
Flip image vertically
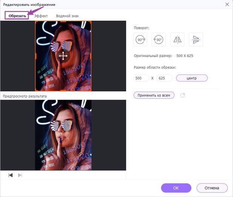(196, 40)
